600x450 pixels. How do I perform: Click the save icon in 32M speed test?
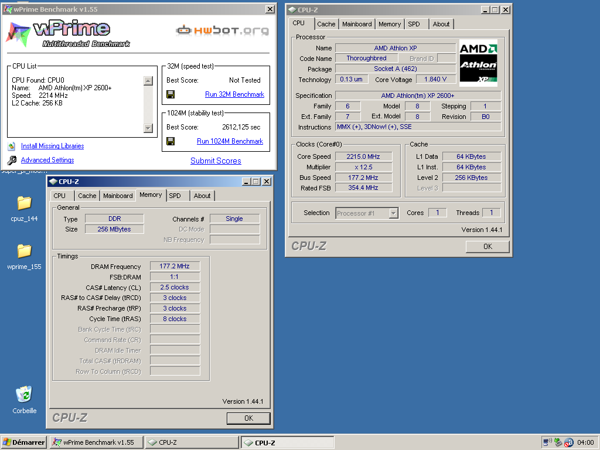(x=171, y=94)
